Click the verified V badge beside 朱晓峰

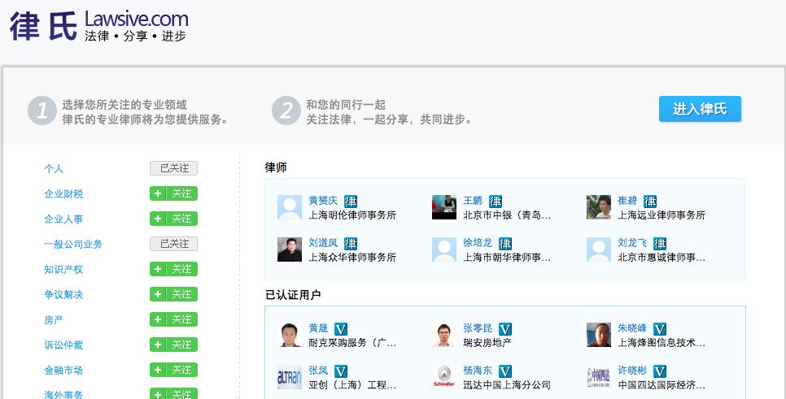tap(660, 329)
